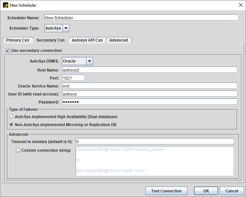Click the Cancel button
Viewport: 246px width, 197px height.
click(x=232, y=191)
